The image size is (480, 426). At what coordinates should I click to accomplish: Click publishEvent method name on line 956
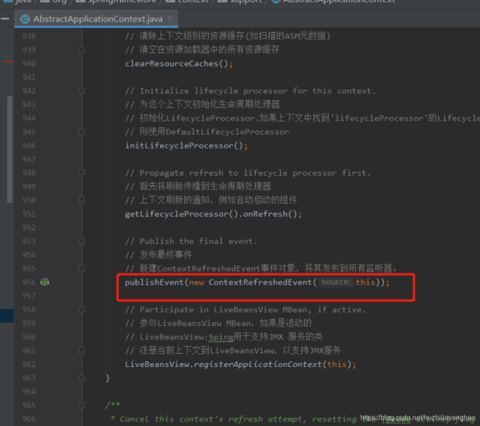point(154,282)
